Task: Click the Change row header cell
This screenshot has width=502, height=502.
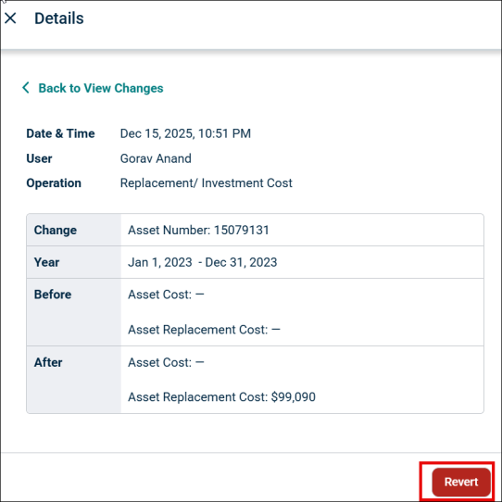Action: [x=74, y=230]
